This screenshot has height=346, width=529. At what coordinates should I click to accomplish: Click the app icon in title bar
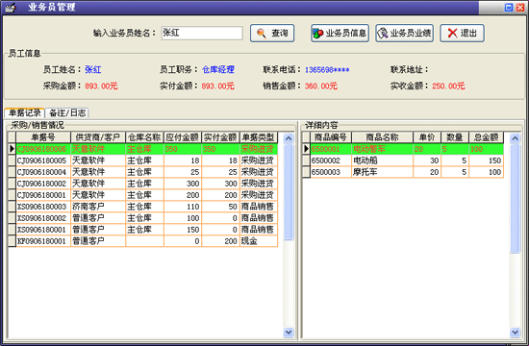coord(11,7)
